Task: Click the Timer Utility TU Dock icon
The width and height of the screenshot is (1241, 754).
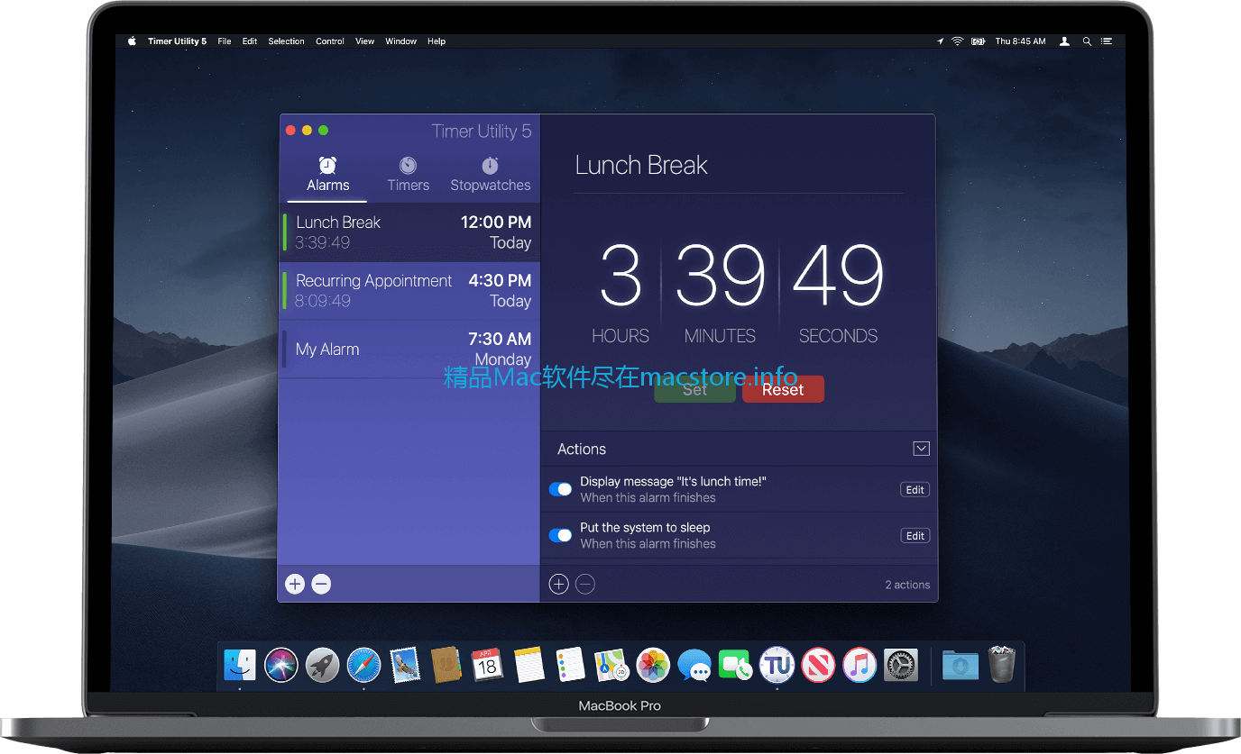Action: [x=777, y=665]
